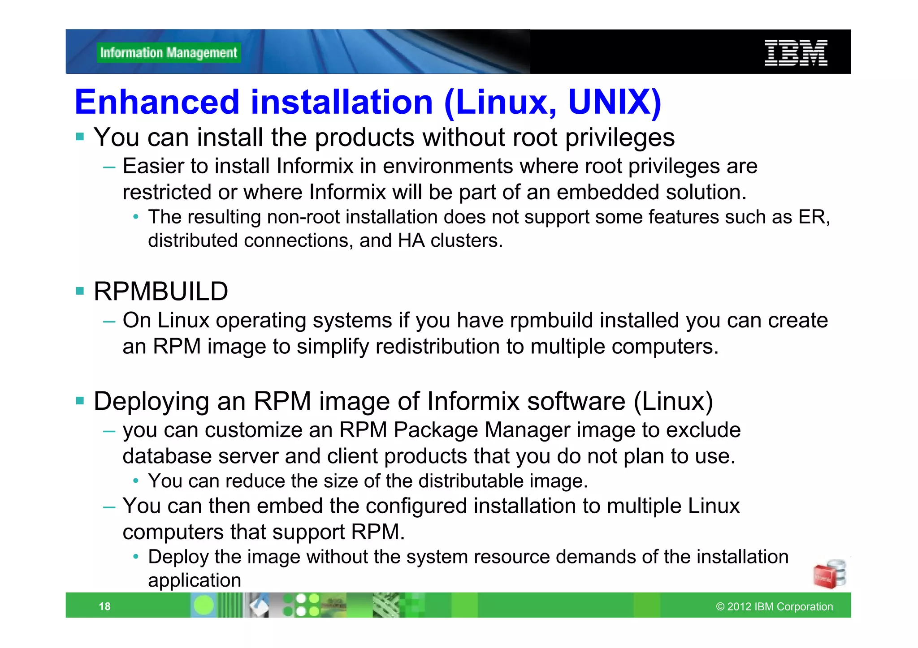Click the text 'The resulting non-root installation does not support'
918x648 pixels.
pyautogui.click(x=368, y=217)
